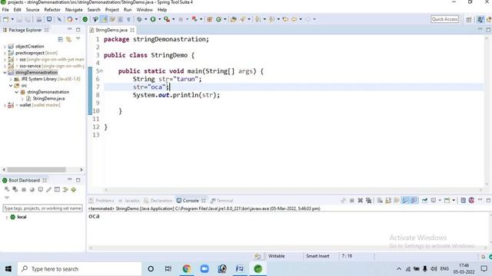This screenshot has width=492, height=276.
Task: Click the Smart Insert status entry
Action: 317,256
